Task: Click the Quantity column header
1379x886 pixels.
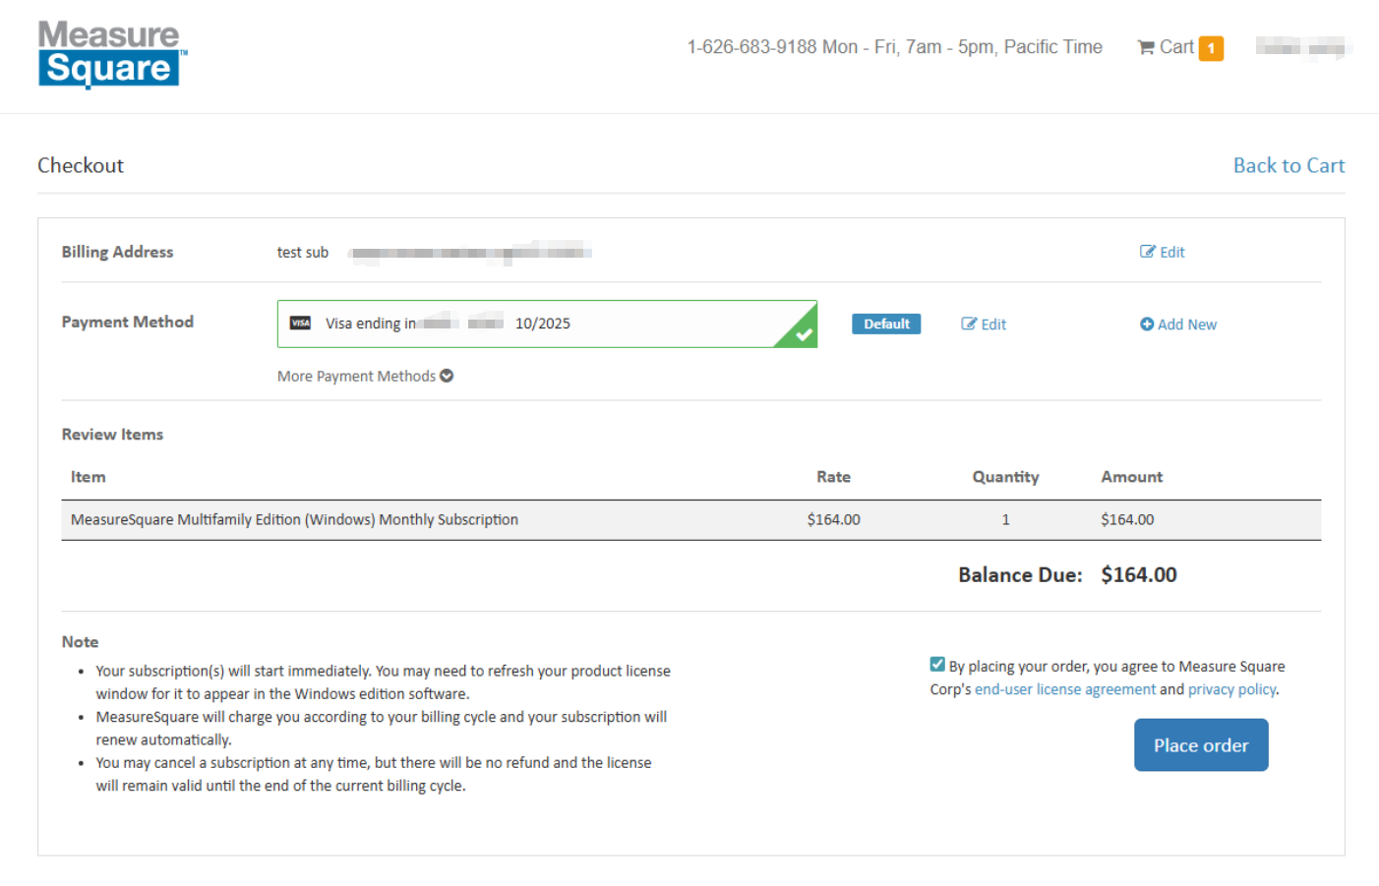Action: tap(1005, 477)
